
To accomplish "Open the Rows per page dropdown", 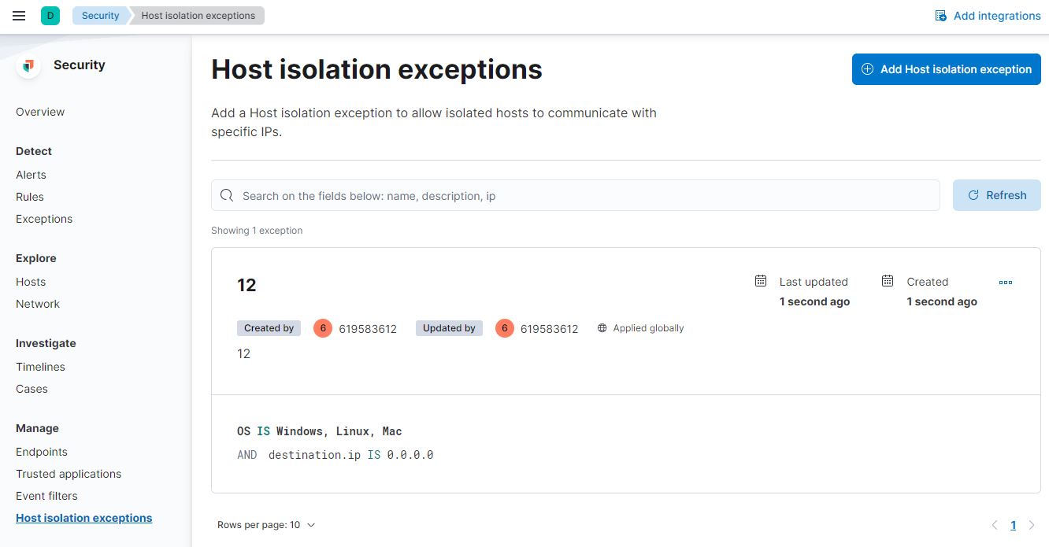I will (266, 524).
